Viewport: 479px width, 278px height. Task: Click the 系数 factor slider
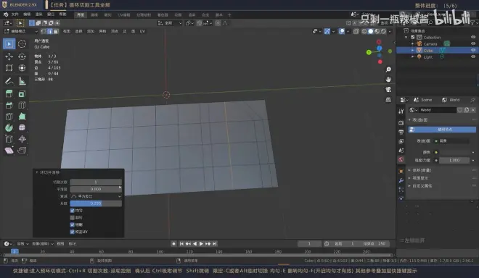[96, 203]
